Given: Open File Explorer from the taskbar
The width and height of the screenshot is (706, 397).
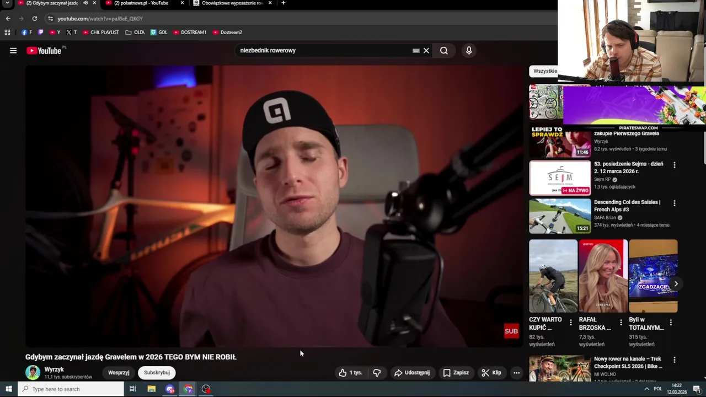Looking at the screenshot, I should [152, 389].
